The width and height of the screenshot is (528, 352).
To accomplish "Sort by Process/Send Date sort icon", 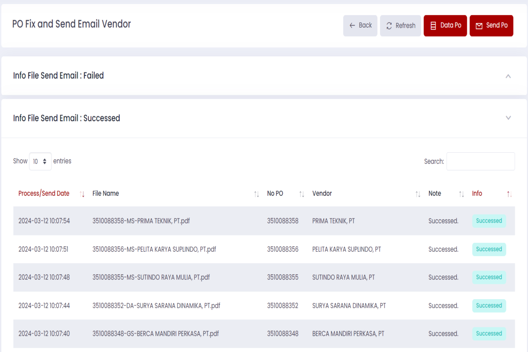I will [x=82, y=194].
